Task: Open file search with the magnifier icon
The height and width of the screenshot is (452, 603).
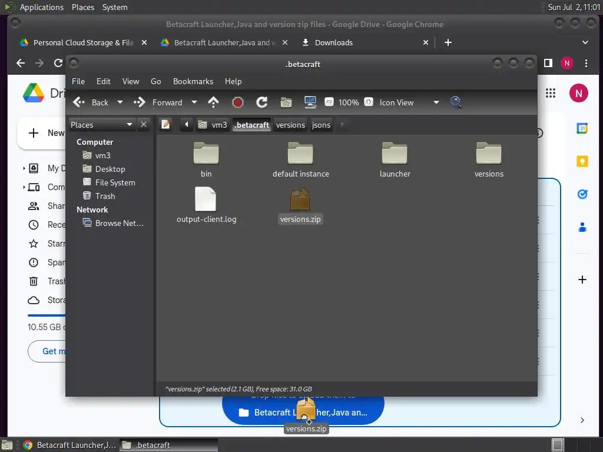Action: [x=456, y=102]
